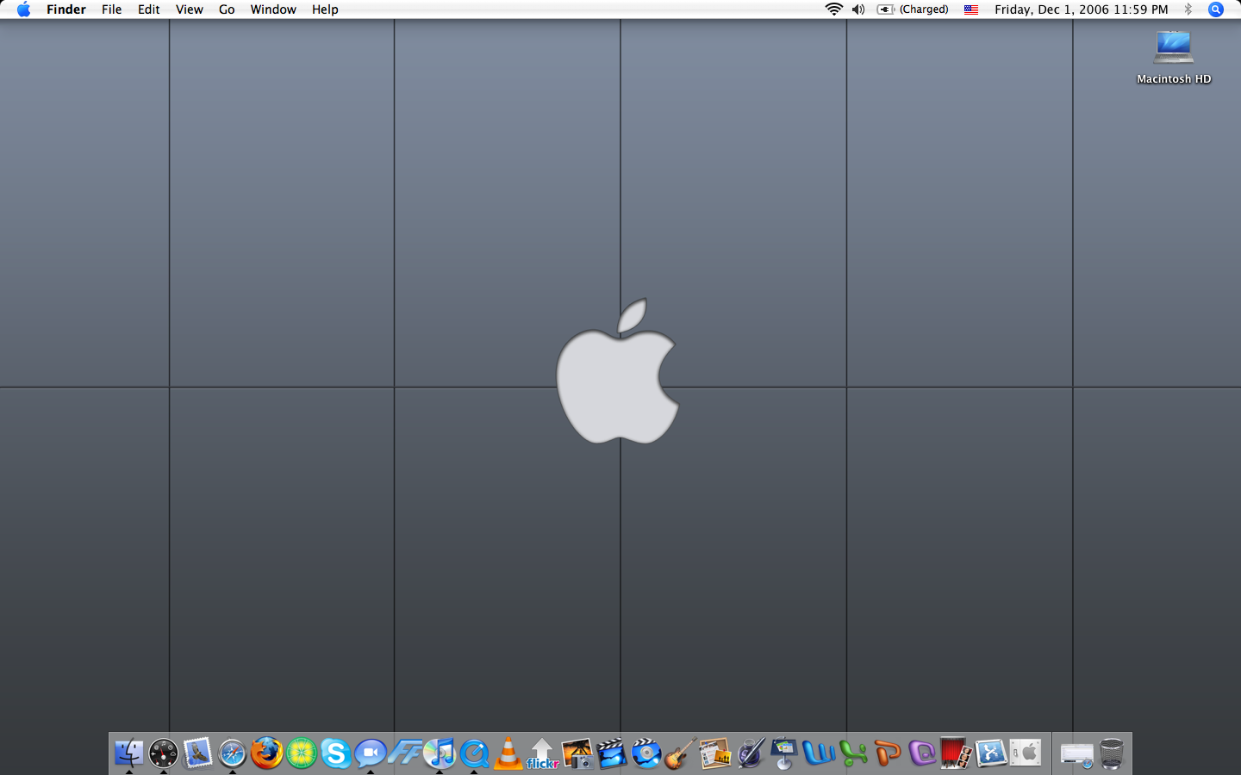Open the View menu
This screenshot has height=775, width=1241.
190,9
